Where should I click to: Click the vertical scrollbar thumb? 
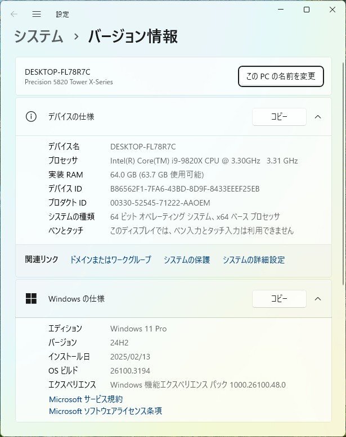tap(344, 174)
